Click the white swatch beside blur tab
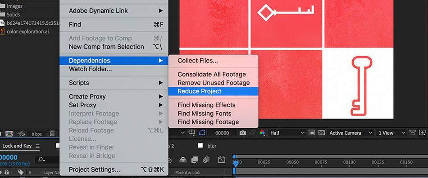The image size is (428, 178). [200, 146]
